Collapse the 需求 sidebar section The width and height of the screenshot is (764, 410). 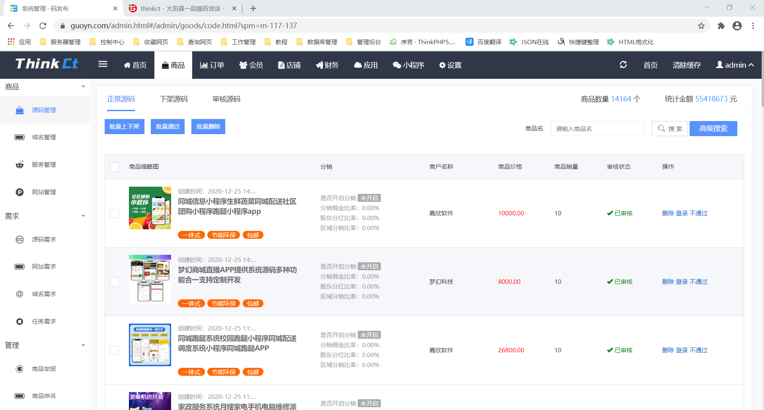click(x=83, y=216)
